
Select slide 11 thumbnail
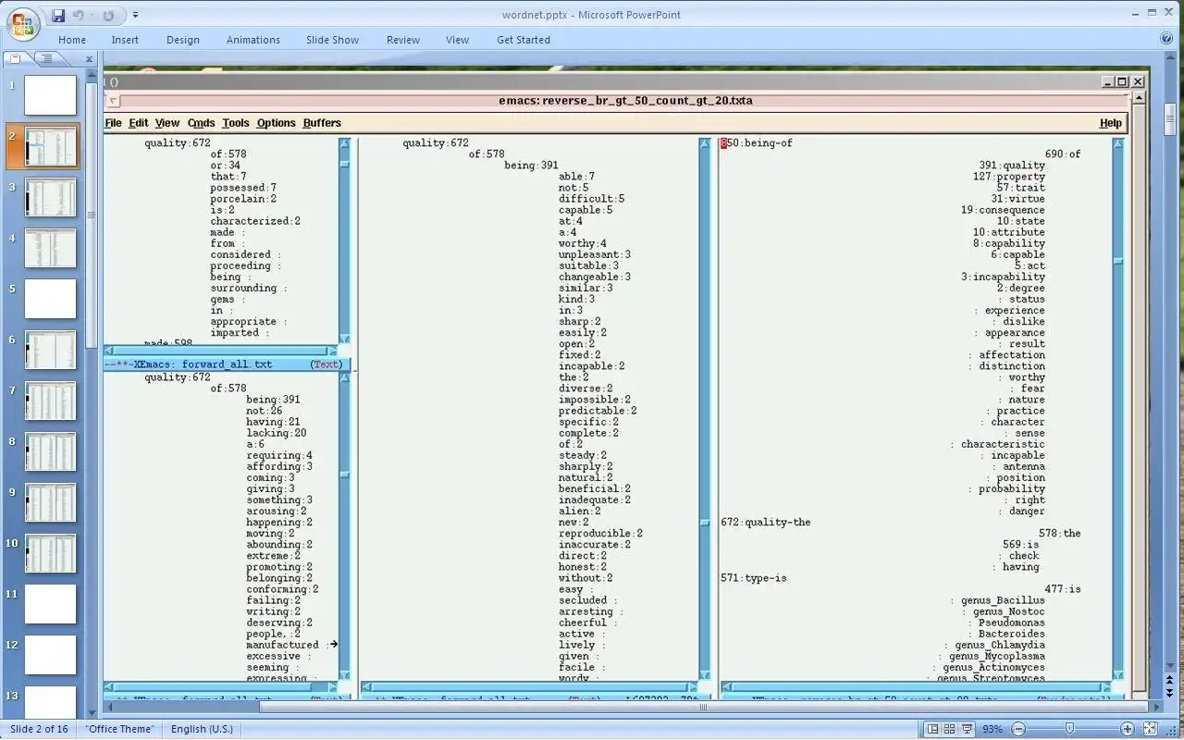click(50, 604)
